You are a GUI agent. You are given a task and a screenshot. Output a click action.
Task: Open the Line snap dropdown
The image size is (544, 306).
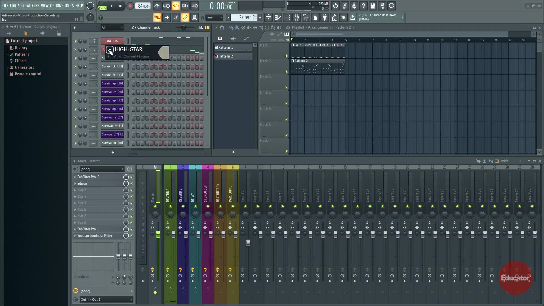click(x=214, y=18)
